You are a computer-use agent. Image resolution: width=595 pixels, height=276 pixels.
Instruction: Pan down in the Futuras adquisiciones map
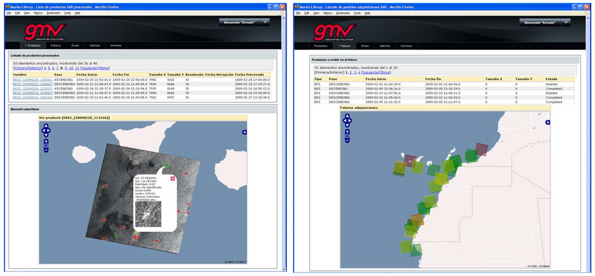(x=347, y=125)
